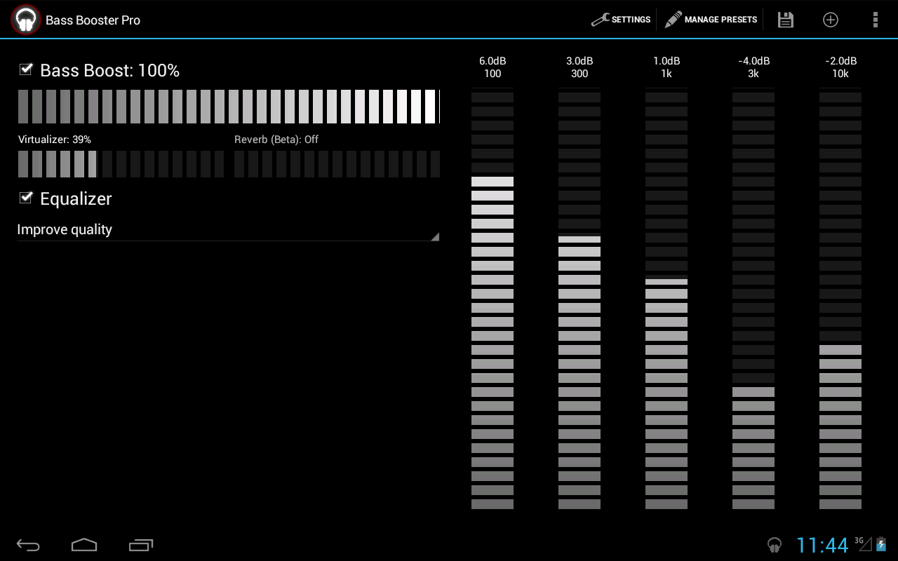Tap the Virtualizer: 39% label
The width and height of the screenshot is (898, 561).
coord(55,140)
